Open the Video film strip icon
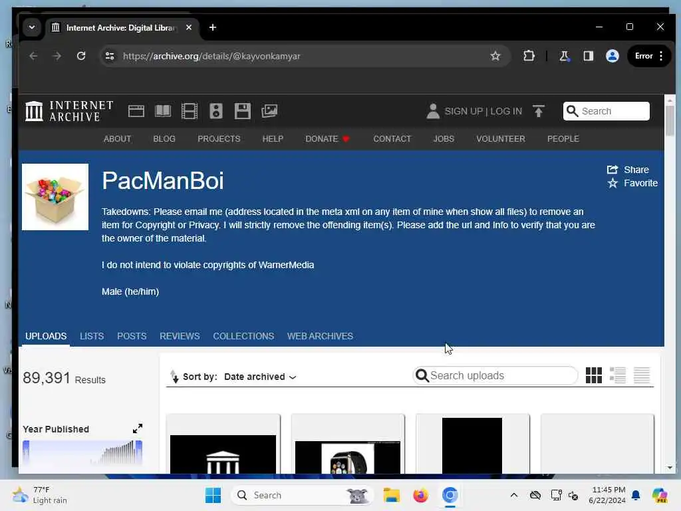681x511 pixels. [x=190, y=111]
